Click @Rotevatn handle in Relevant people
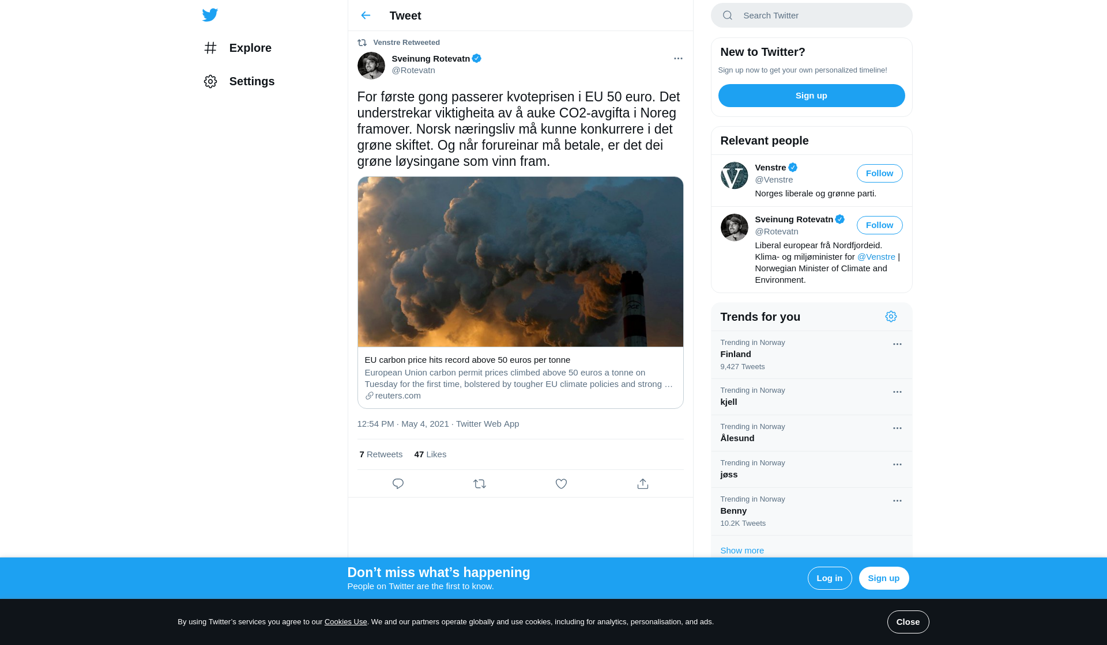The image size is (1107, 645). click(x=777, y=232)
